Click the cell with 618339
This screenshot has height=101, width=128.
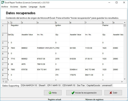77,60
